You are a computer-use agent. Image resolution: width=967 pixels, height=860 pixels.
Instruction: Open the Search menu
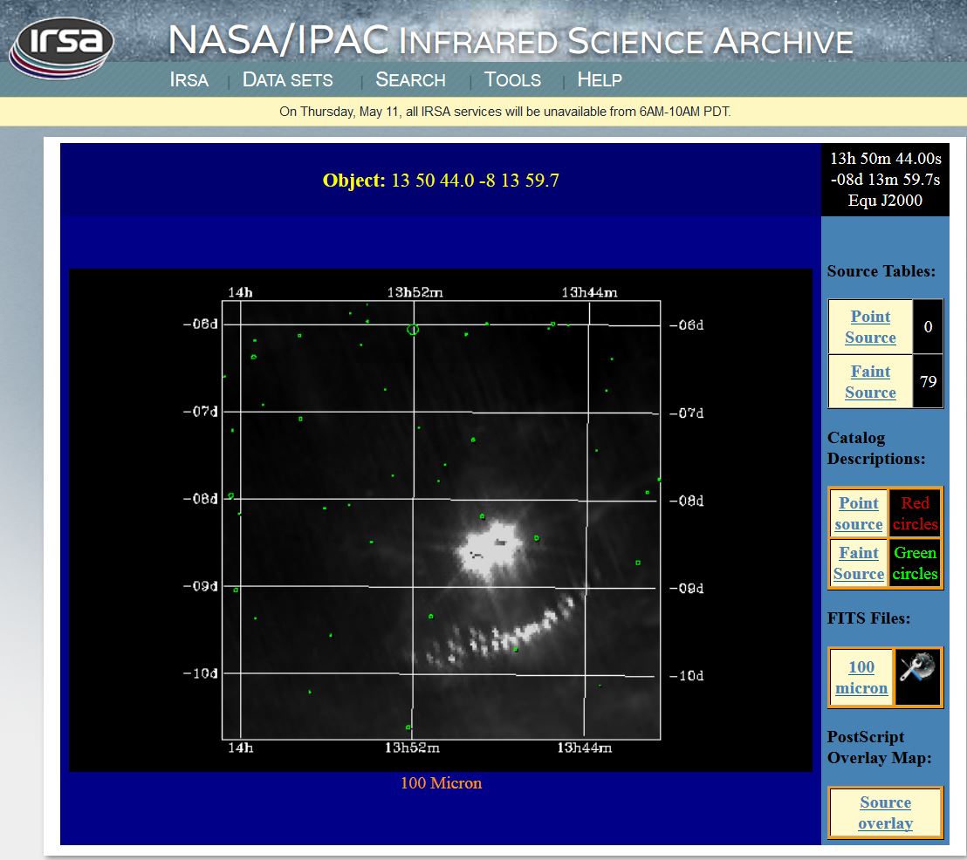(410, 79)
